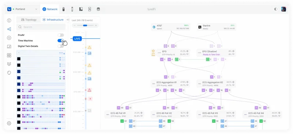Open the Protect camera app icon
This screenshot has height=134, width=293.
point(63,9)
